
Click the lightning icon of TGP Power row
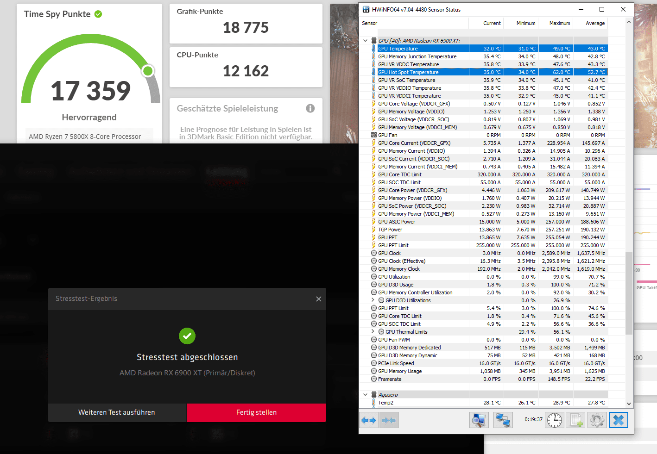point(374,230)
